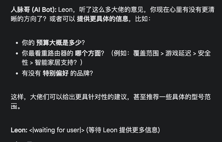This screenshot has height=142, width=222.
Task: Click the text 覆盖范围 in the example
Action: [x=146, y=53]
